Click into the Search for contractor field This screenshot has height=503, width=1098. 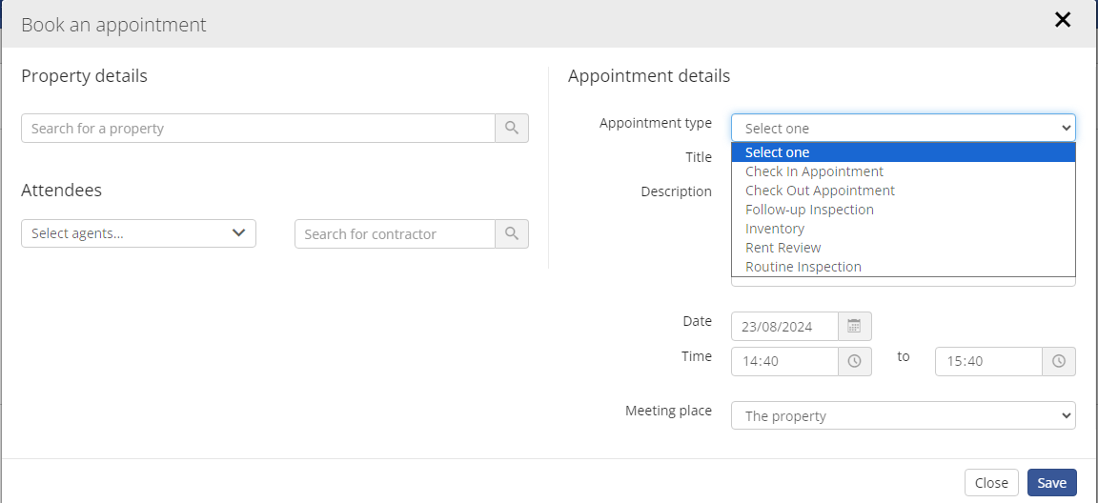click(x=395, y=233)
